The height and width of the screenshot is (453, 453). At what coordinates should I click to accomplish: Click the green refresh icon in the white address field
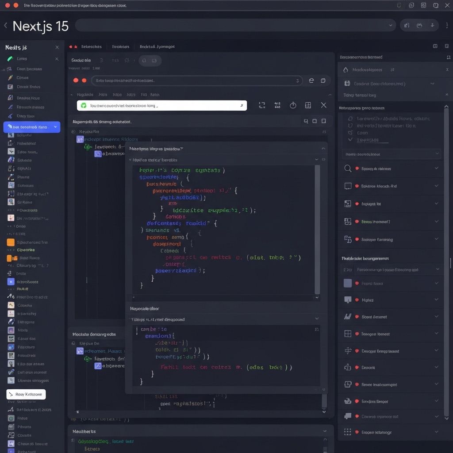[x=84, y=106]
